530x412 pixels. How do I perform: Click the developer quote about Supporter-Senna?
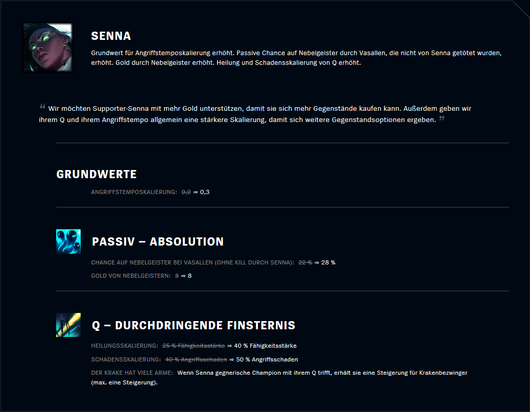(x=255, y=114)
